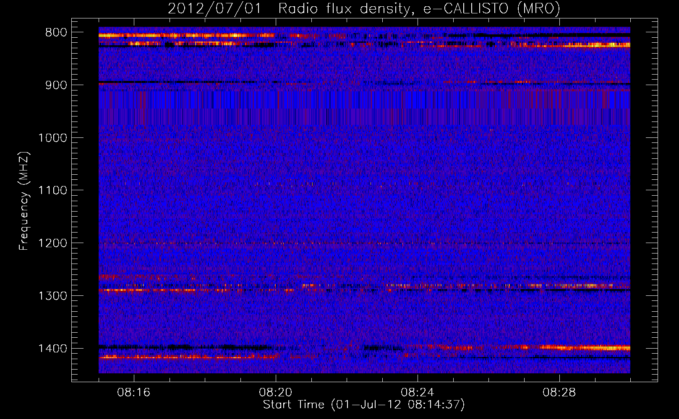This screenshot has width=679, height=419.
Task: Click the 800 frequency tick label
Action: click(x=56, y=33)
